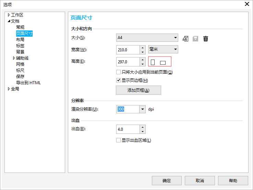Select 导出到 HTML in the tree
Screen dimensions: 253x190
[x=28, y=83]
